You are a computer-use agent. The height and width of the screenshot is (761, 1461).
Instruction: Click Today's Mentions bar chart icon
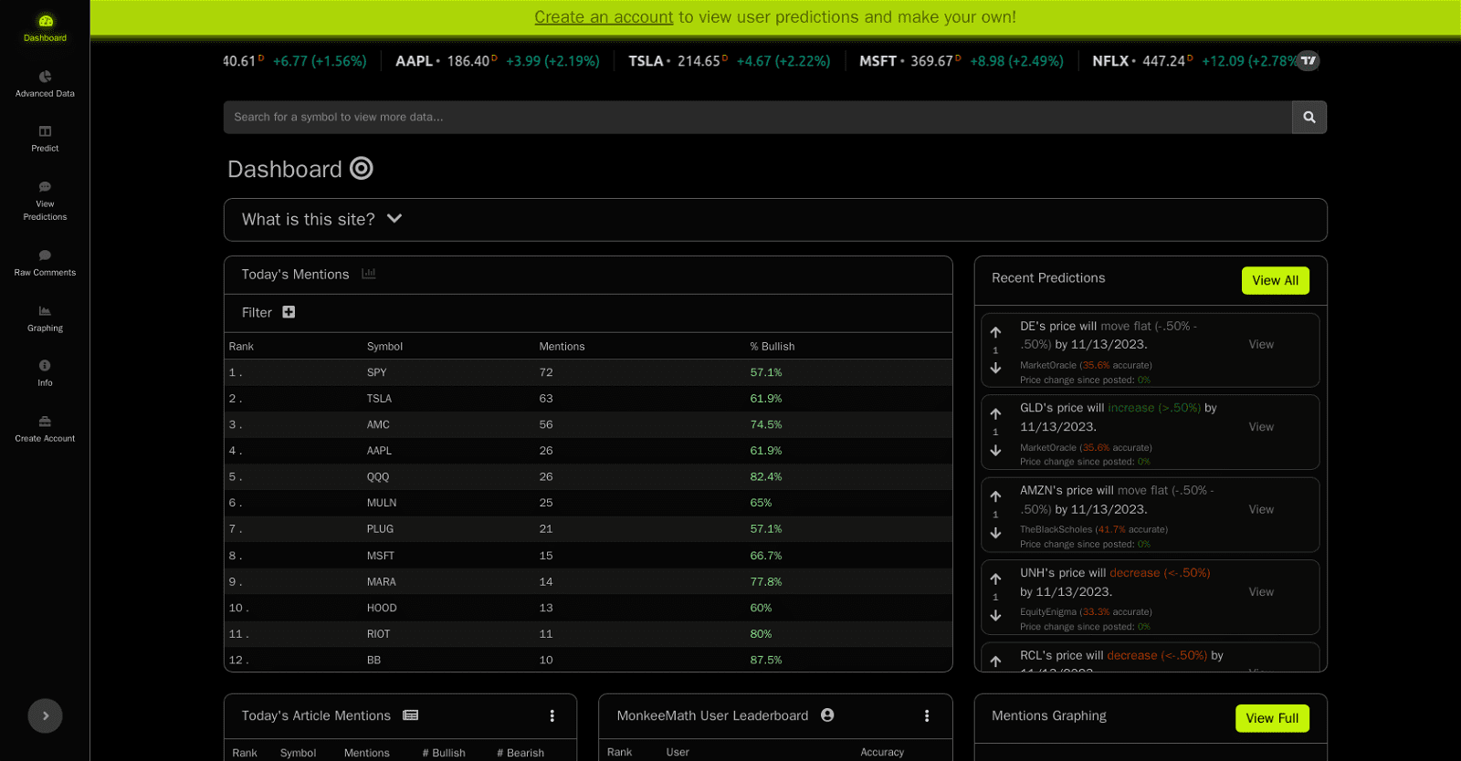click(369, 274)
